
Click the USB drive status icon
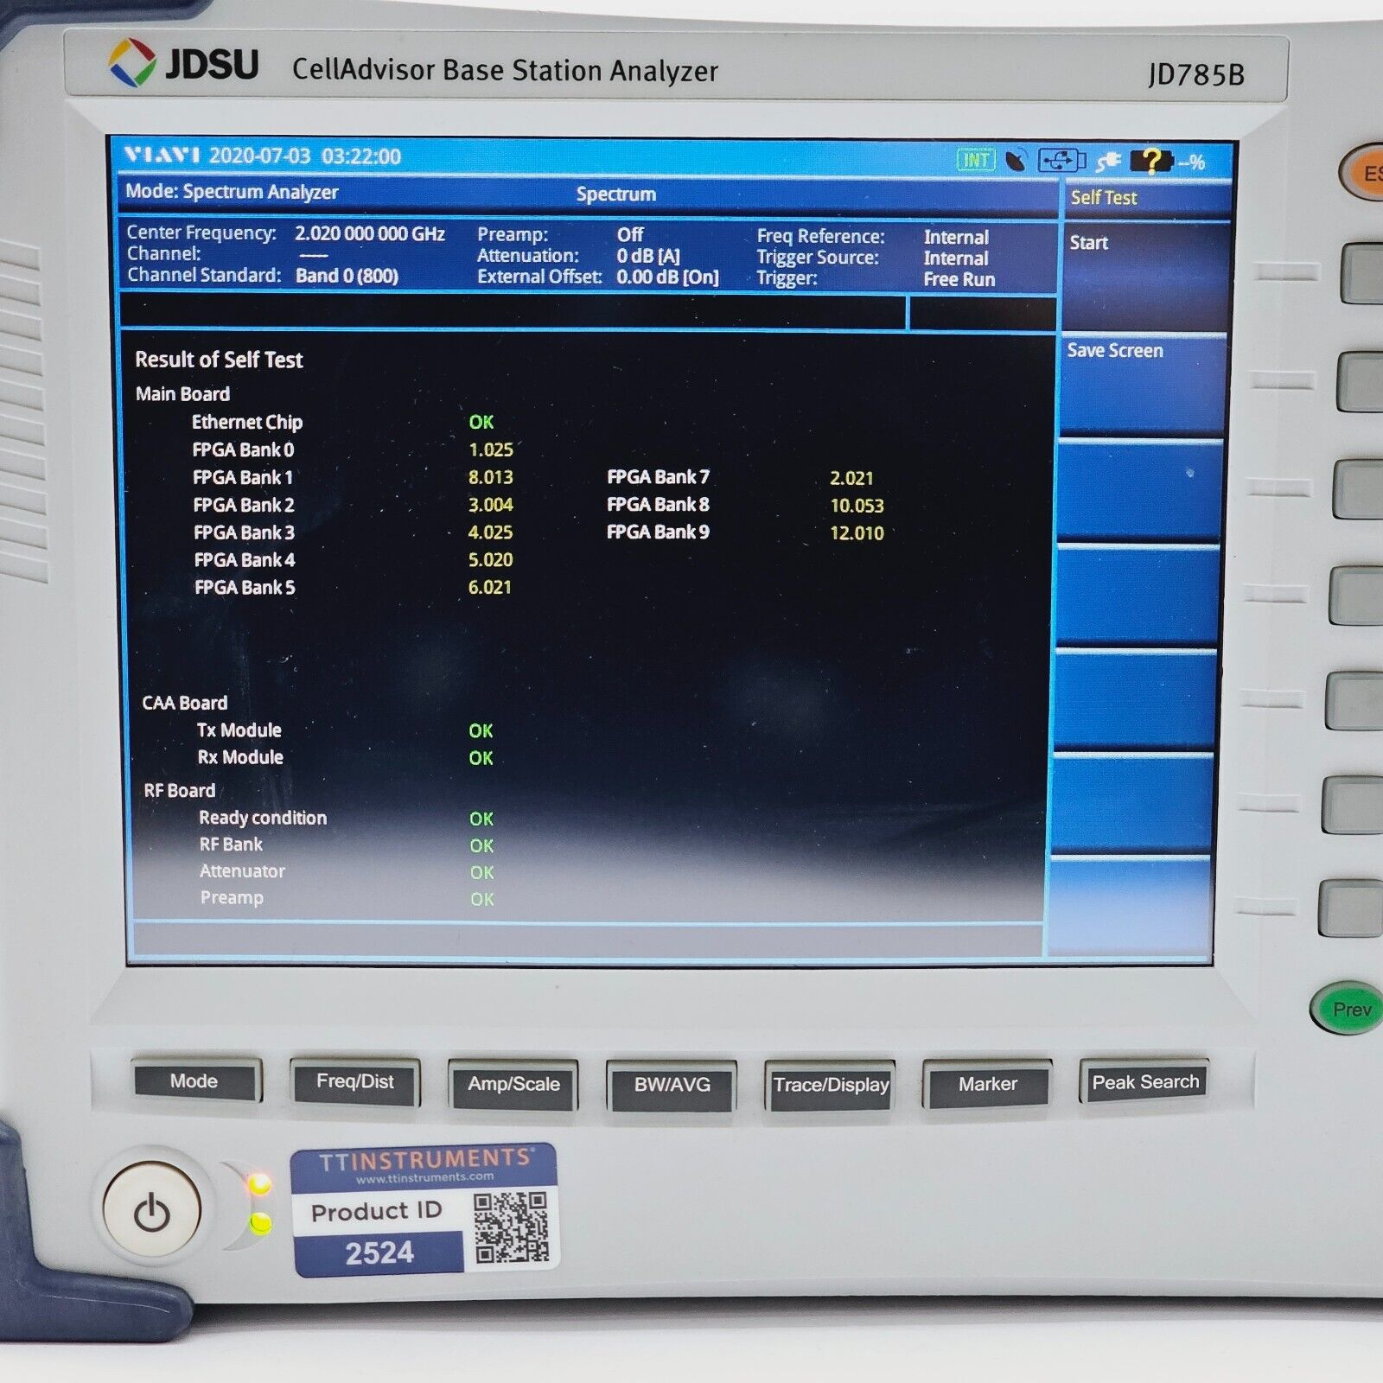[x=1061, y=161]
